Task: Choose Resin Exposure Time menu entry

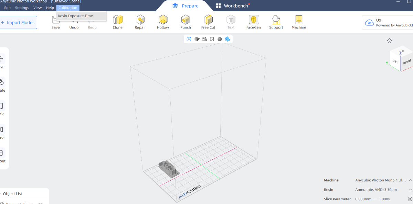Action: coord(81,16)
